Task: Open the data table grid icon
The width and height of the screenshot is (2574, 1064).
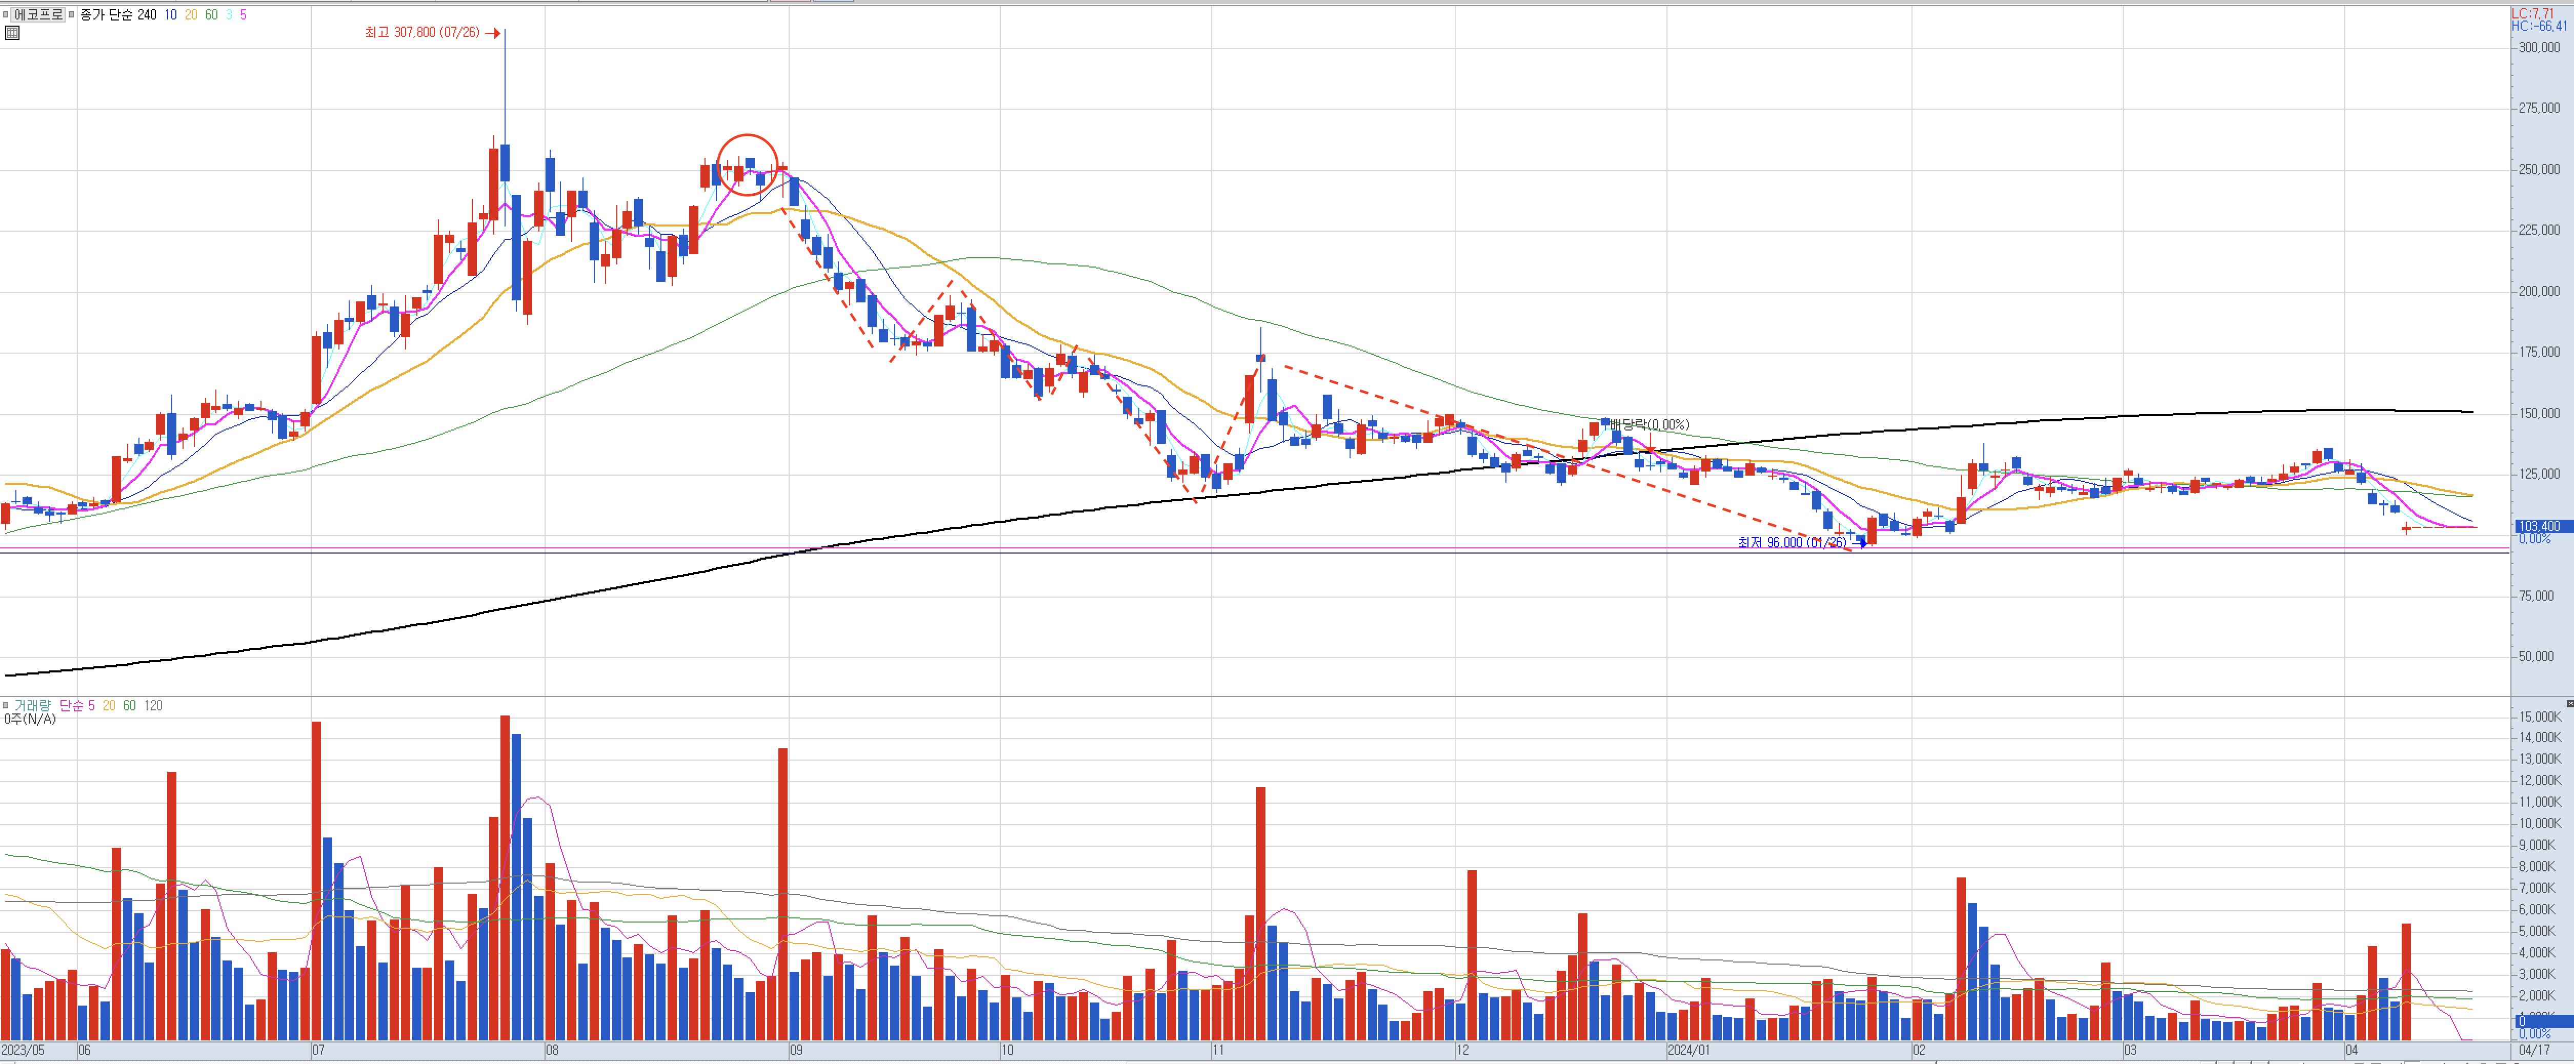Action: tap(12, 33)
